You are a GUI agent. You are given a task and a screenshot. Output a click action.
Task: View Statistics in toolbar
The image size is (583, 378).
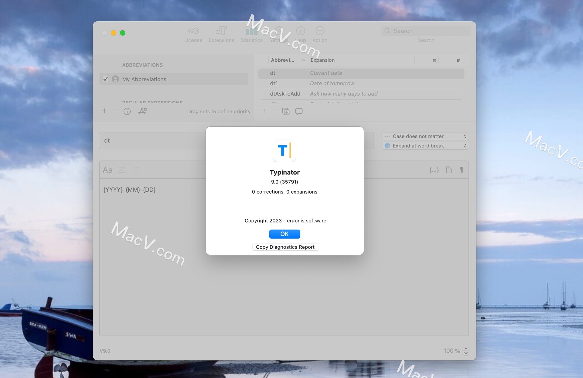[x=251, y=34]
